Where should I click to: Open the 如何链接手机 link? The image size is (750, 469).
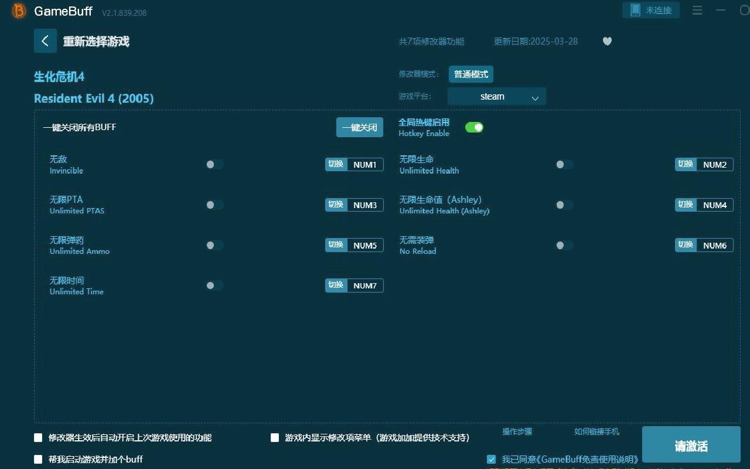tap(596, 431)
